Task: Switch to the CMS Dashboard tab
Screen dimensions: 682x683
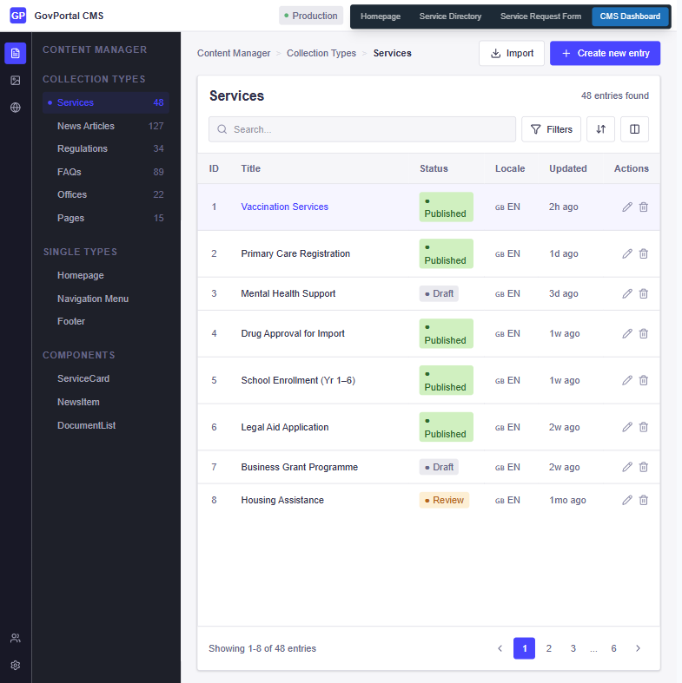Action: [x=630, y=16]
